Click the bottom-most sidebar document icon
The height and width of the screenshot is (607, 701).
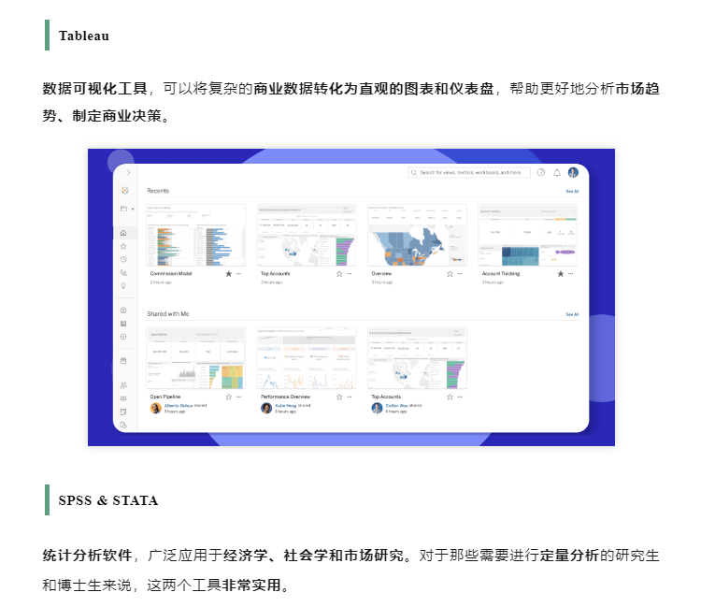point(123,425)
